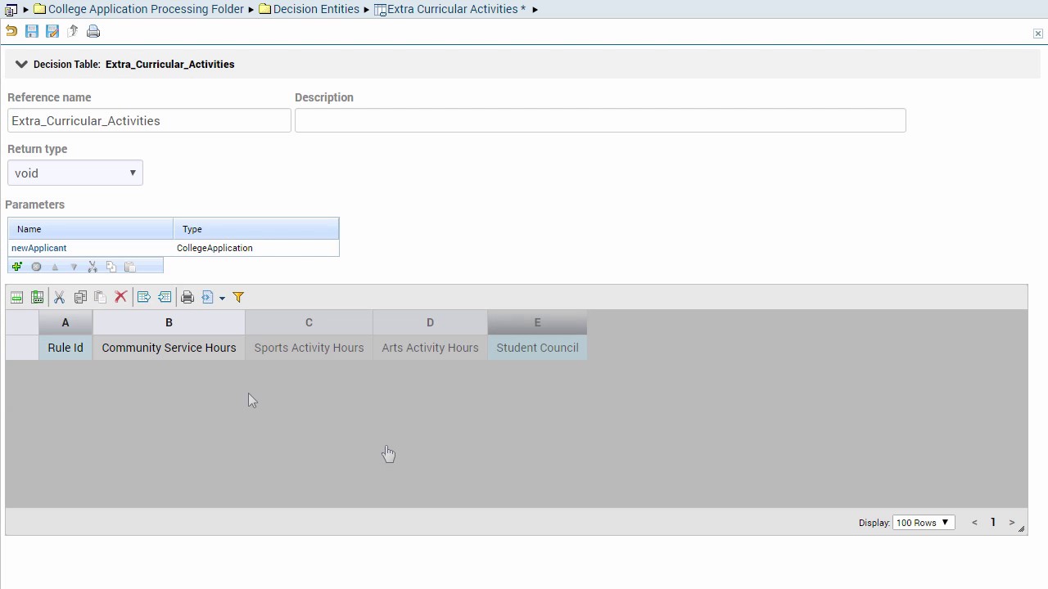Click the root repository icon in breadcrumb
The image size is (1048, 589).
tap(11, 10)
